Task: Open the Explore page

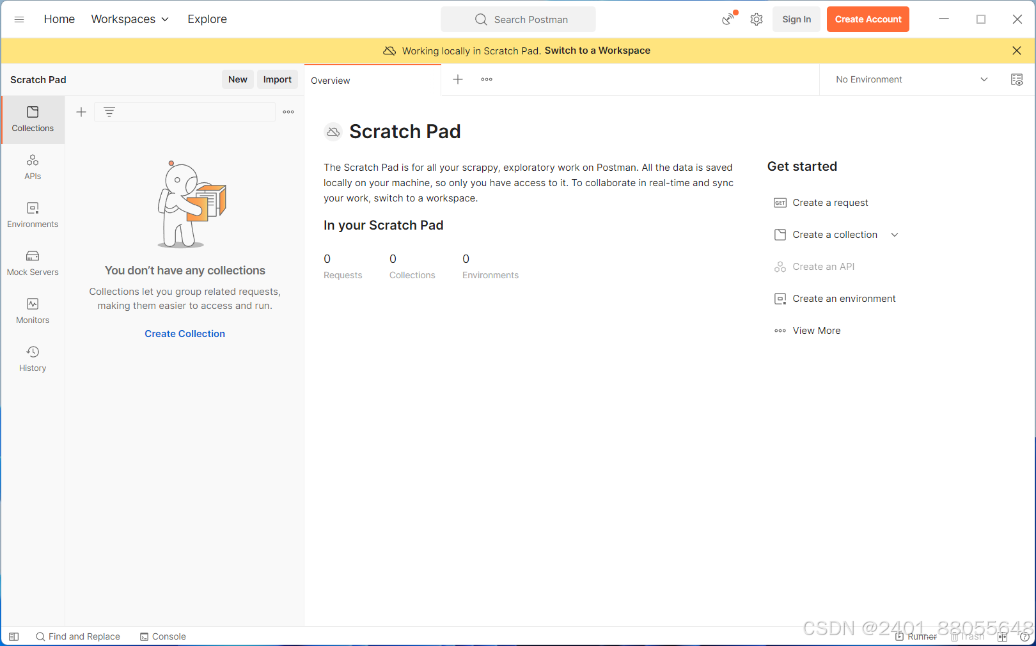Action: 207,19
